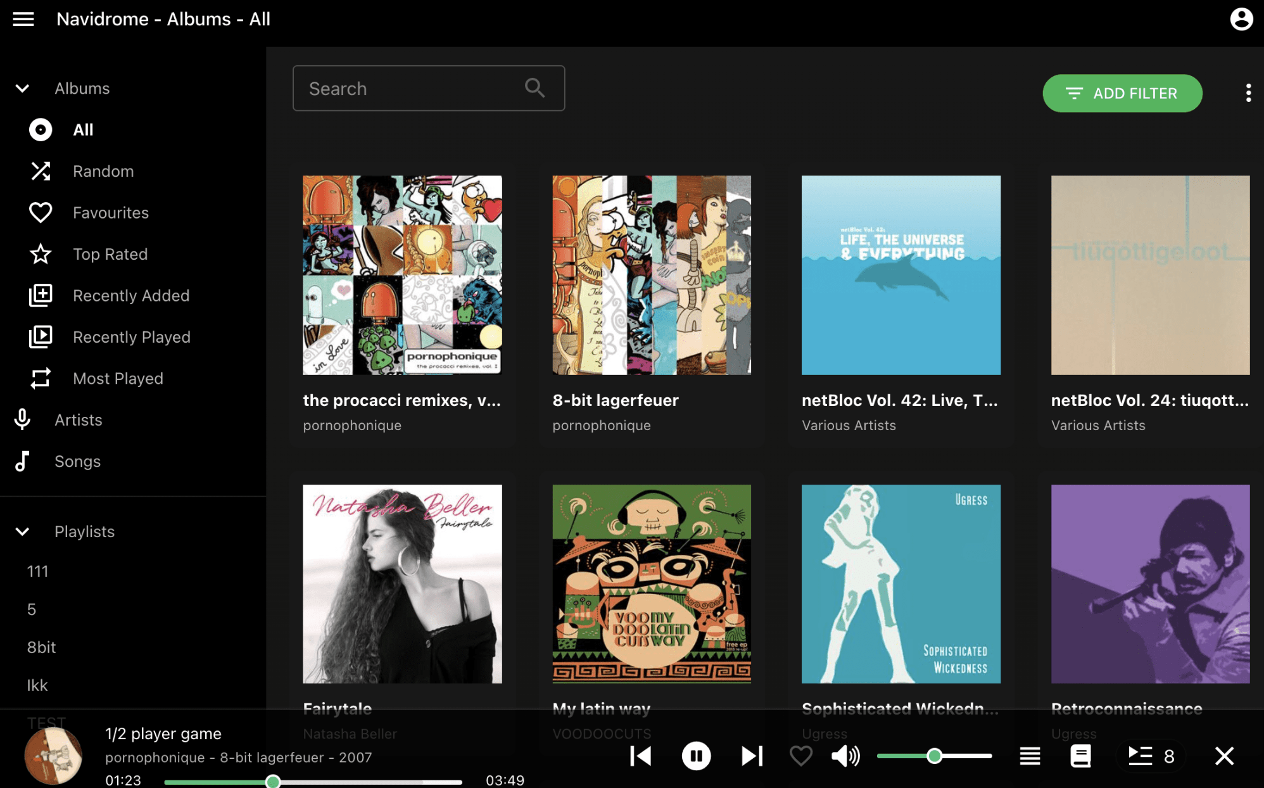This screenshot has height=788, width=1264.
Task: Open the hamburger menu icon
Action: 23,19
